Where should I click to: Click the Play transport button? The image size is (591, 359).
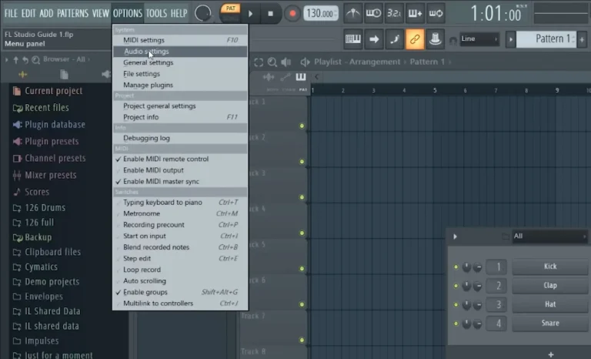251,14
